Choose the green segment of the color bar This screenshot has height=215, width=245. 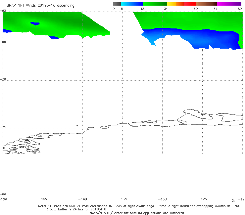[155, 4]
